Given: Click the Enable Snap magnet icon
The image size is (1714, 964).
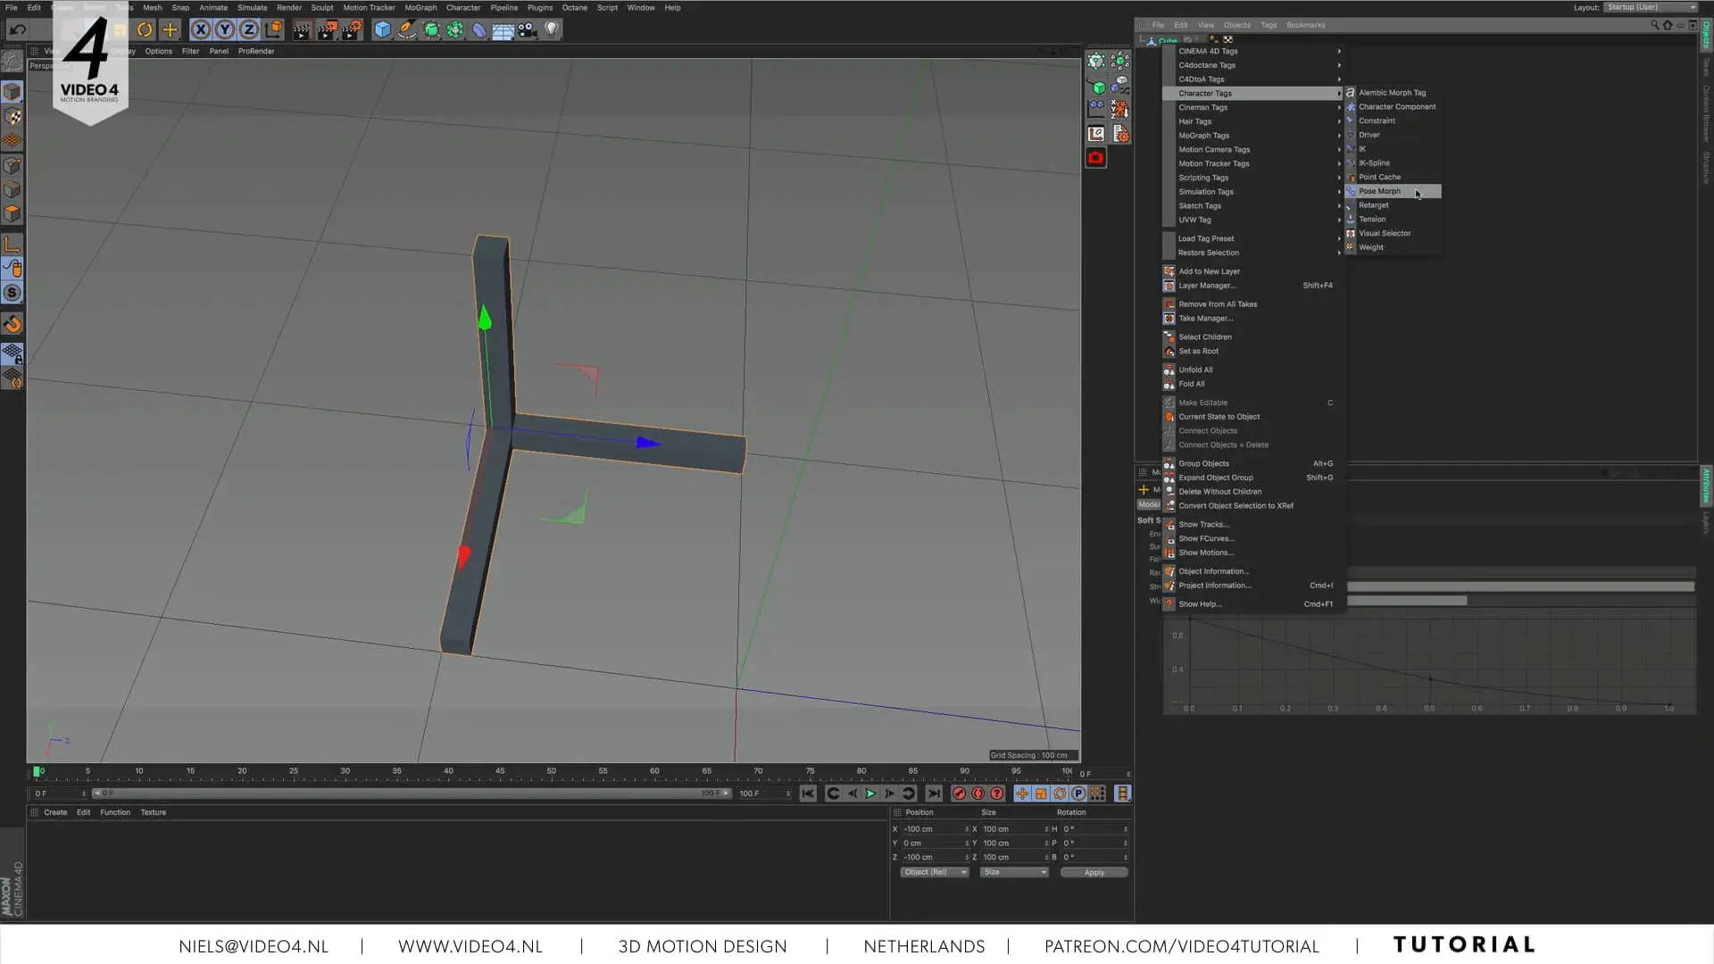Looking at the screenshot, I should point(12,324).
